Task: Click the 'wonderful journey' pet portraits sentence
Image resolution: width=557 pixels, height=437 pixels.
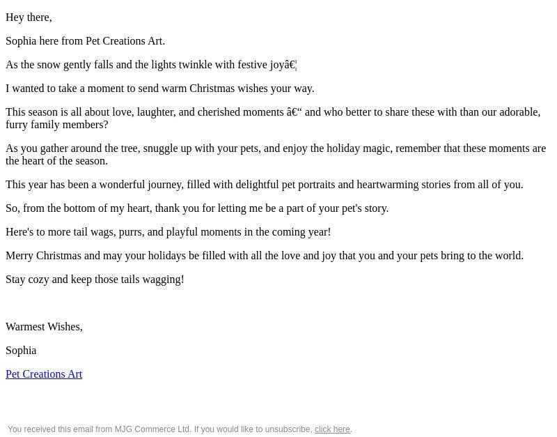Action: point(265,185)
